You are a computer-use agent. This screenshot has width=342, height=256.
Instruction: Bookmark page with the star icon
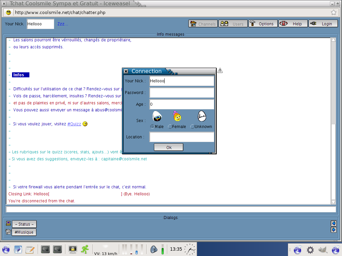pyautogui.click(x=333, y=12)
